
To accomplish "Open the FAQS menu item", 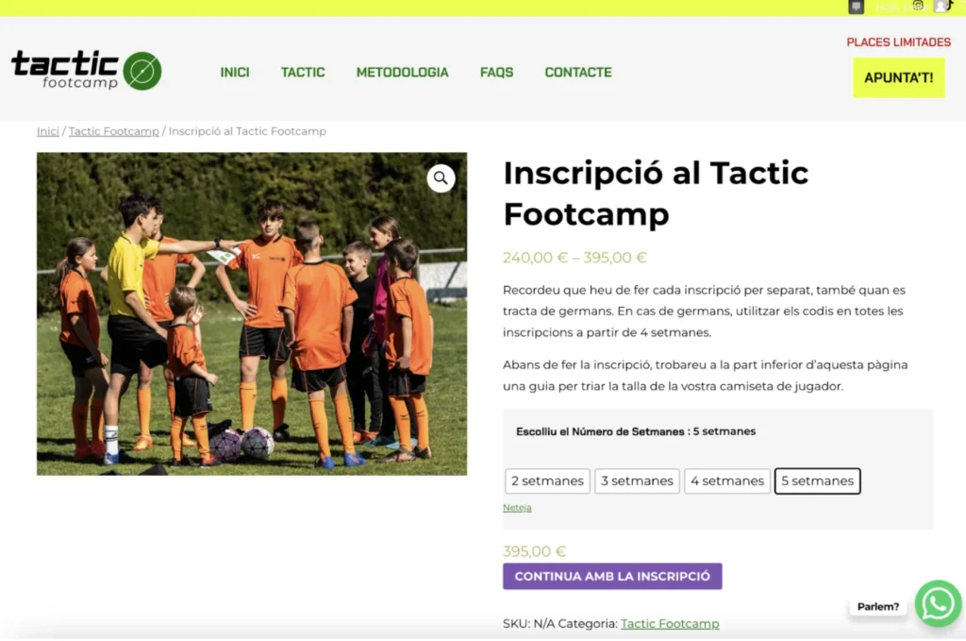I will tap(496, 72).
